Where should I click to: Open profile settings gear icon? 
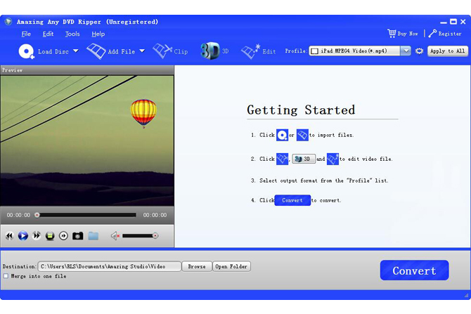click(x=419, y=51)
